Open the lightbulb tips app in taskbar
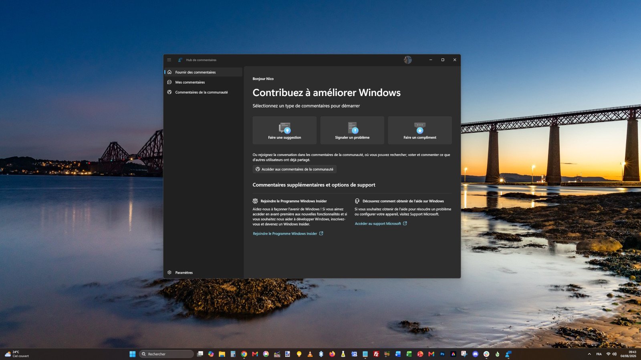The width and height of the screenshot is (641, 360). tap(299, 354)
